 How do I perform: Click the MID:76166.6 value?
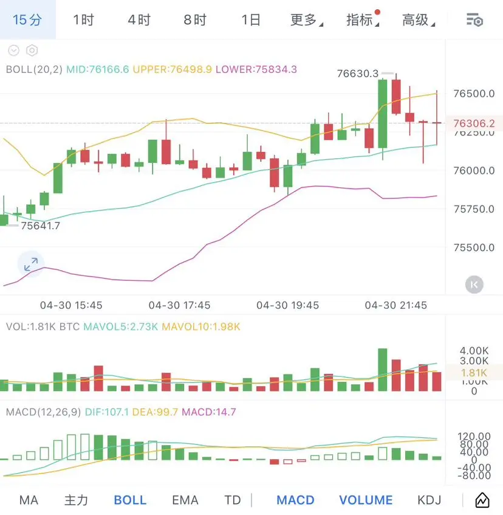(98, 69)
